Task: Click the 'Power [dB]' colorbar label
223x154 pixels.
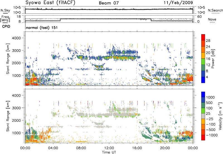Action: pyautogui.click(x=213, y=59)
